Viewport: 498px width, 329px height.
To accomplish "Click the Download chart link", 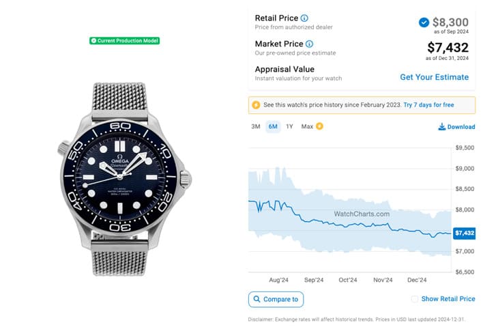I will click(460, 127).
